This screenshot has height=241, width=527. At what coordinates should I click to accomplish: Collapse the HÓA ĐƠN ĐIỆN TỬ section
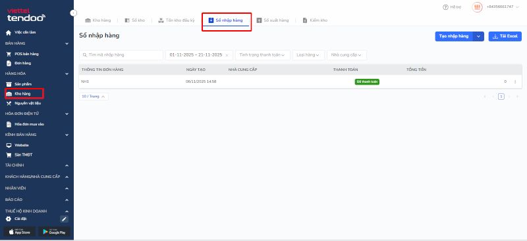pos(67,114)
